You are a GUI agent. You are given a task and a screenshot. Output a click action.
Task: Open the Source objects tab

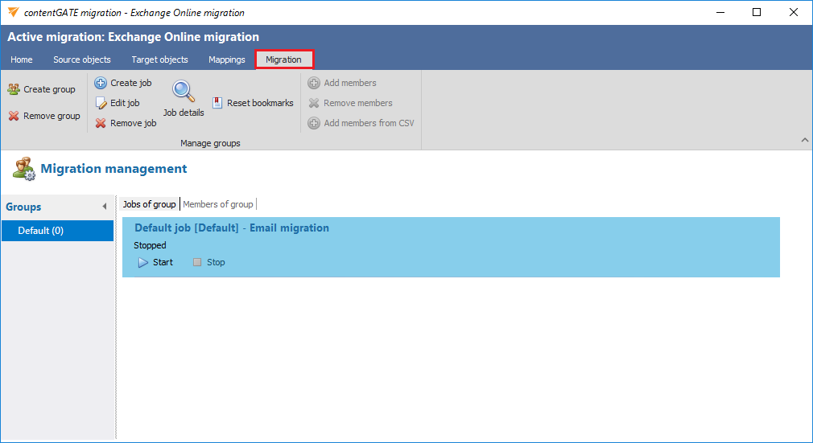82,59
